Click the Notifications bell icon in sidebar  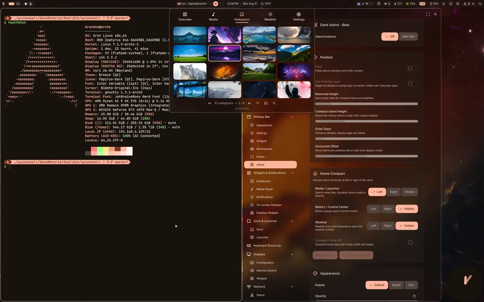click(x=252, y=197)
